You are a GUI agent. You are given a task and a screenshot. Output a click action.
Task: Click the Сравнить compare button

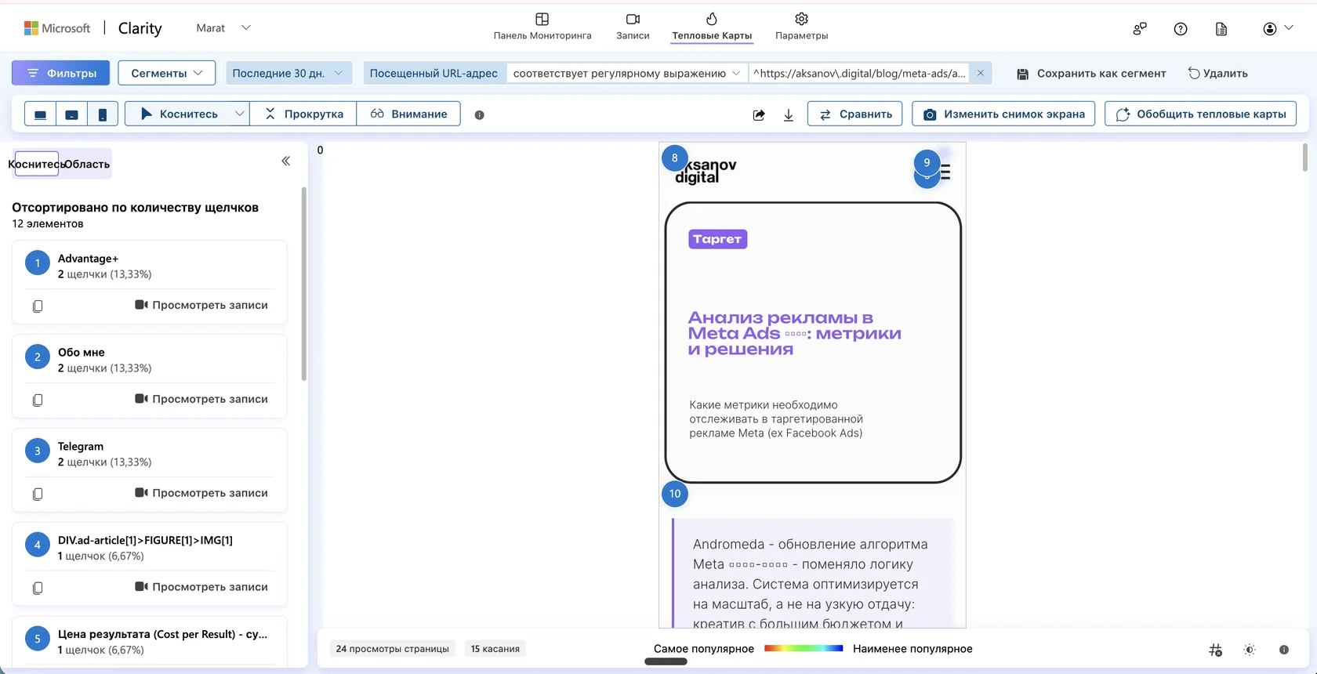pos(855,114)
